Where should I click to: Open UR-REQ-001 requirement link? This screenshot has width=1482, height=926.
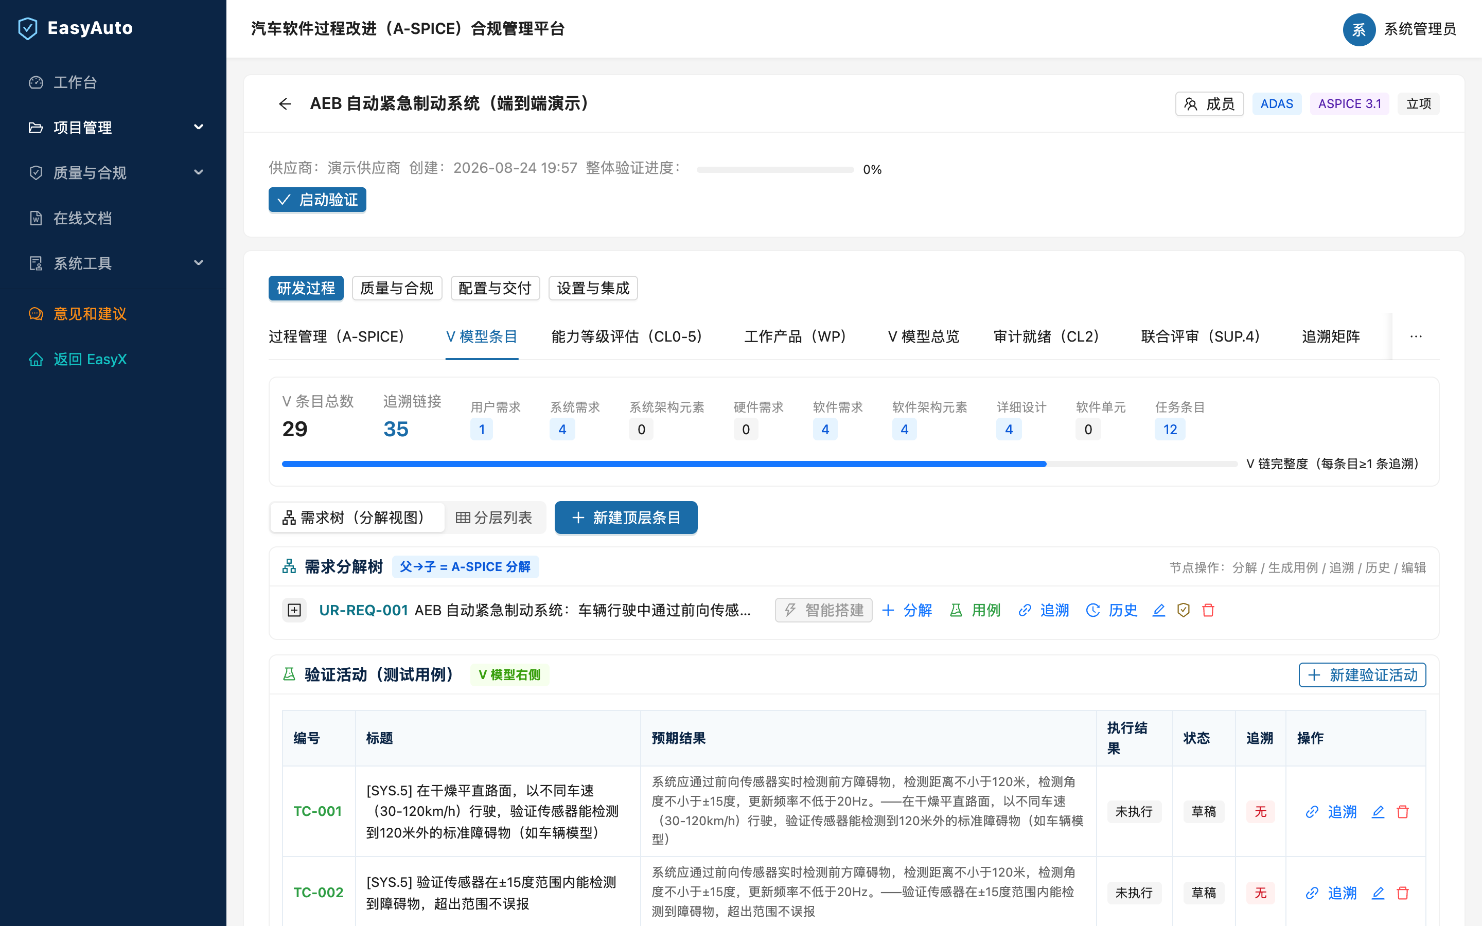363,611
